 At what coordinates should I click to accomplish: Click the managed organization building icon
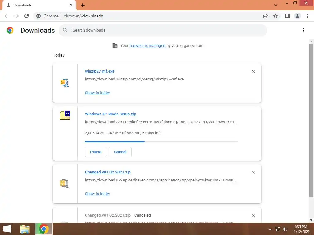click(x=115, y=46)
